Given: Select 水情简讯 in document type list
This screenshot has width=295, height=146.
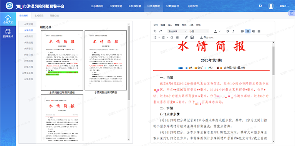Looking at the screenshot, I should (x=28, y=36).
